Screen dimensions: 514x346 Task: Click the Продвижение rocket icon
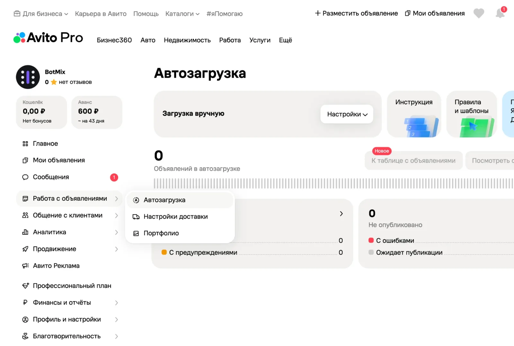[25, 249]
